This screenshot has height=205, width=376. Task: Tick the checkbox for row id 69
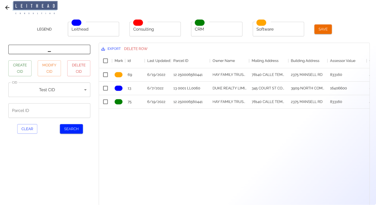(x=106, y=75)
